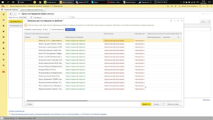Click the "<< Назад" button
This screenshot has height=120, width=213.
(29, 104)
